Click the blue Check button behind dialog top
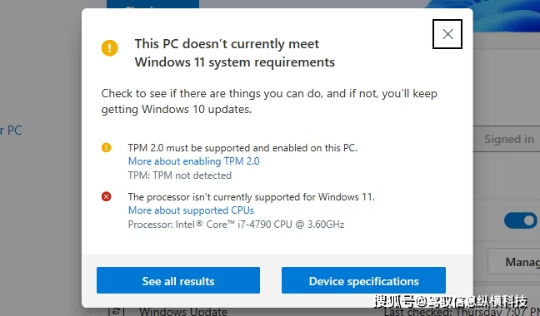The height and width of the screenshot is (316, 540). tap(152, 4)
